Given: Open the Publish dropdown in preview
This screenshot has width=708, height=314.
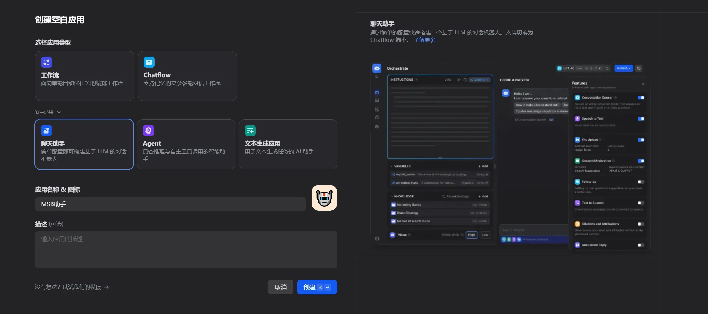Looking at the screenshot, I should (x=623, y=68).
